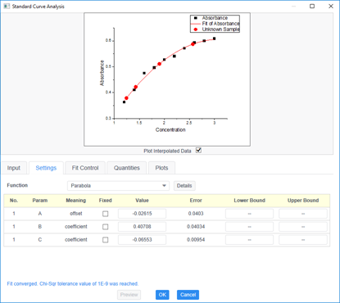Fix parameter A offset checkbox
Image resolution: width=340 pixels, height=303 pixels.
point(106,214)
